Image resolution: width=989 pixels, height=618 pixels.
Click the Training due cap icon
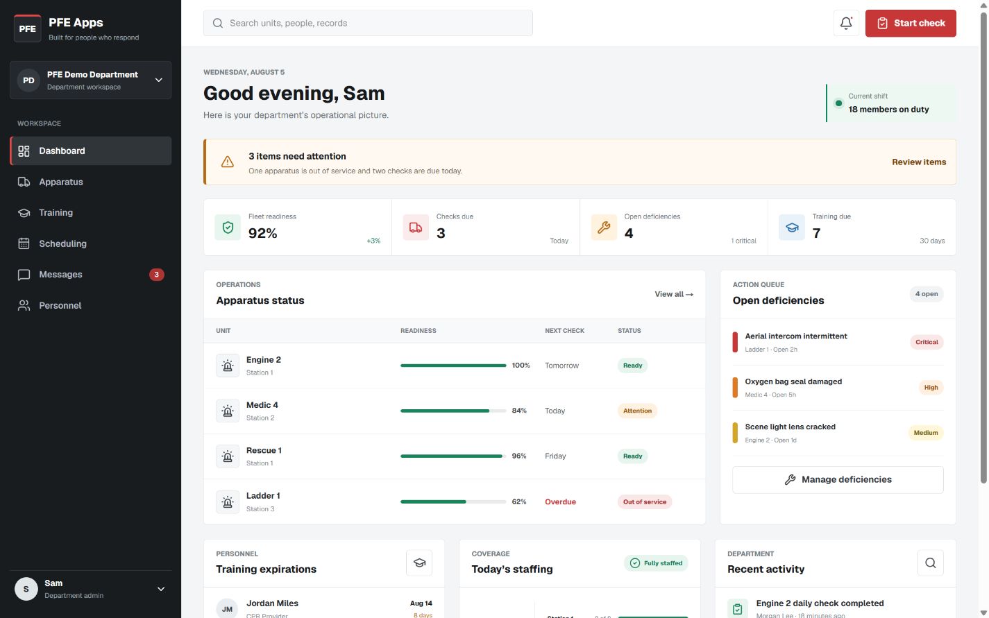pos(792,227)
